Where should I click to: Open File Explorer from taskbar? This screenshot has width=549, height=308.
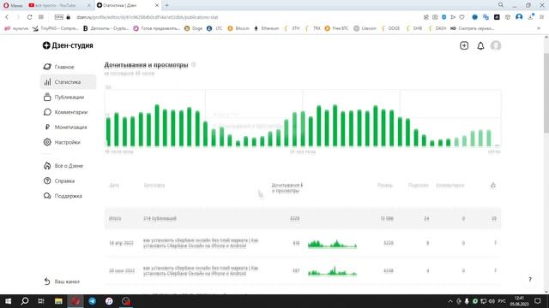[x=58, y=301]
